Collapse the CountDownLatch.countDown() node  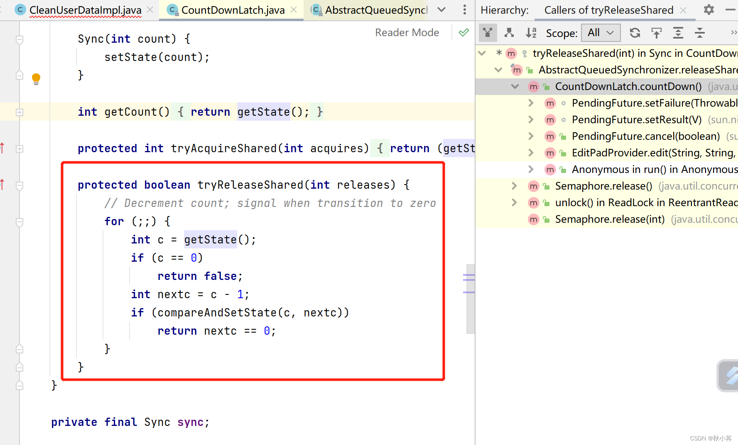tap(515, 86)
